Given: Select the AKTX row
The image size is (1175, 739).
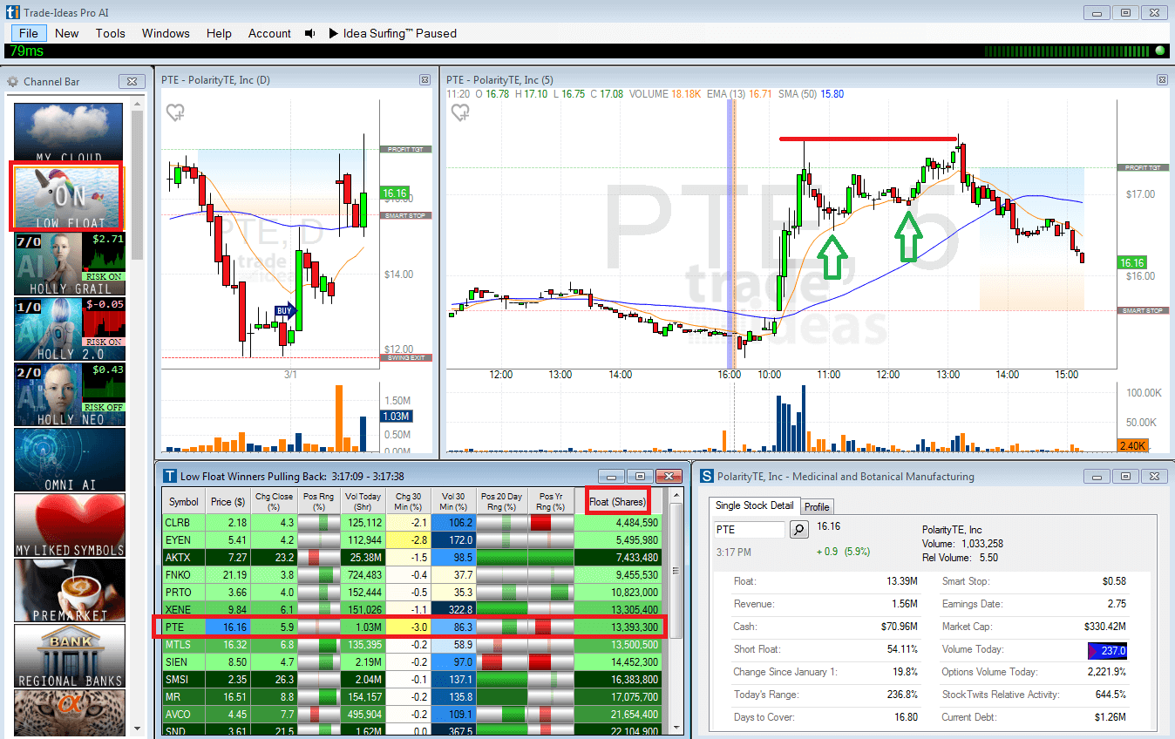Looking at the screenshot, I should tap(411, 557).
